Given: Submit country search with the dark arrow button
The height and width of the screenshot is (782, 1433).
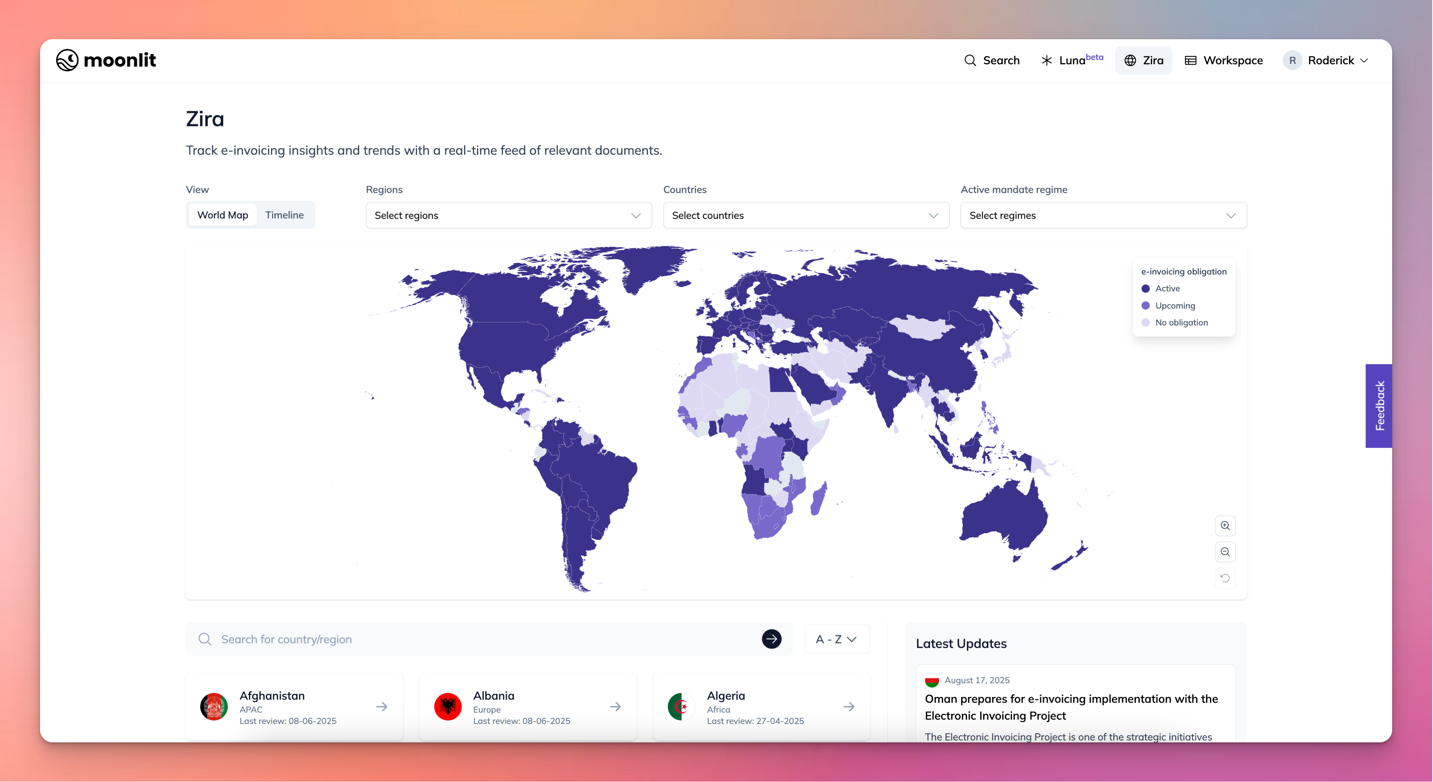Looking at the screenshot, I should (x=771, y=639).
